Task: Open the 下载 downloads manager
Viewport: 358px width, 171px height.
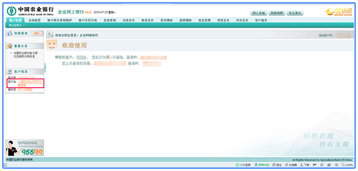Action: (x=304, y=165)
